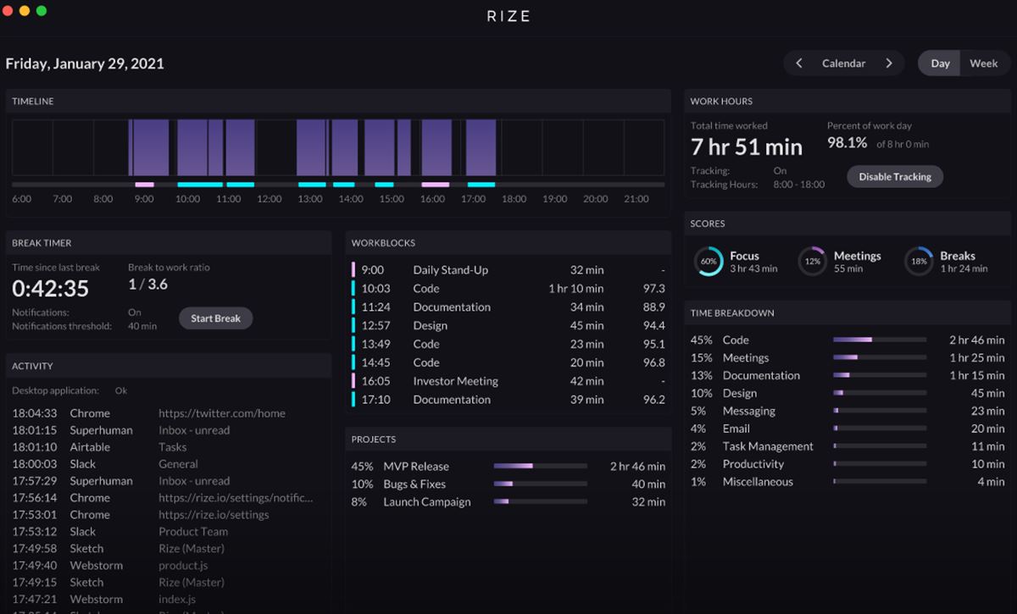Go to the previous day with left chevron
Image resolution: width=1017 pixels, height=614 pixels.
pos(798,64)
